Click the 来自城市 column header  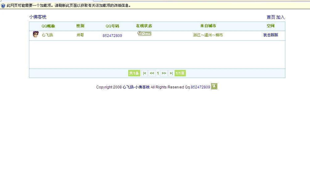[208, 26]
